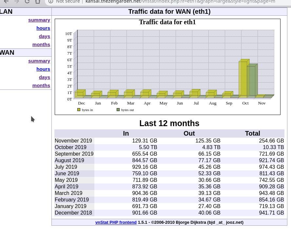Select the 'September 2019' row label
Image resolution: width=291 pixels, height=229 pixels.
tap(74, 154)
